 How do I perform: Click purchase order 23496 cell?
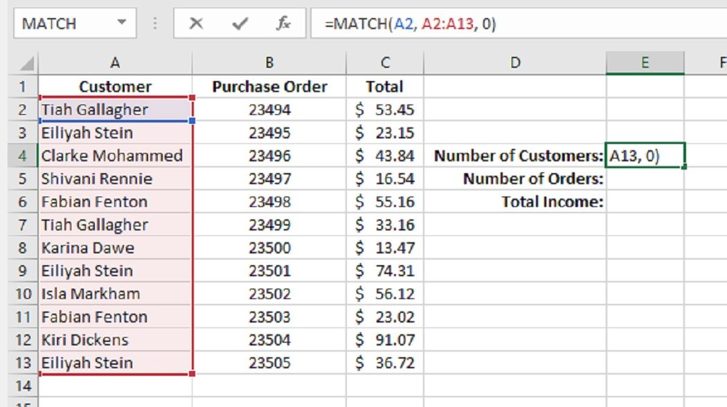coord(269,156)
